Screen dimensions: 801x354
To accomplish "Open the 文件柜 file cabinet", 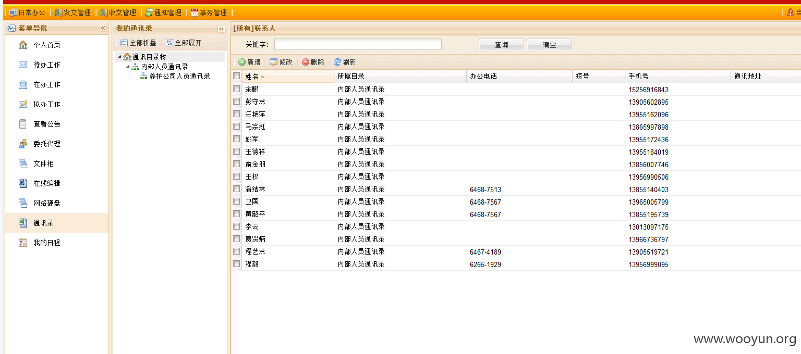I will pos(44,163).
